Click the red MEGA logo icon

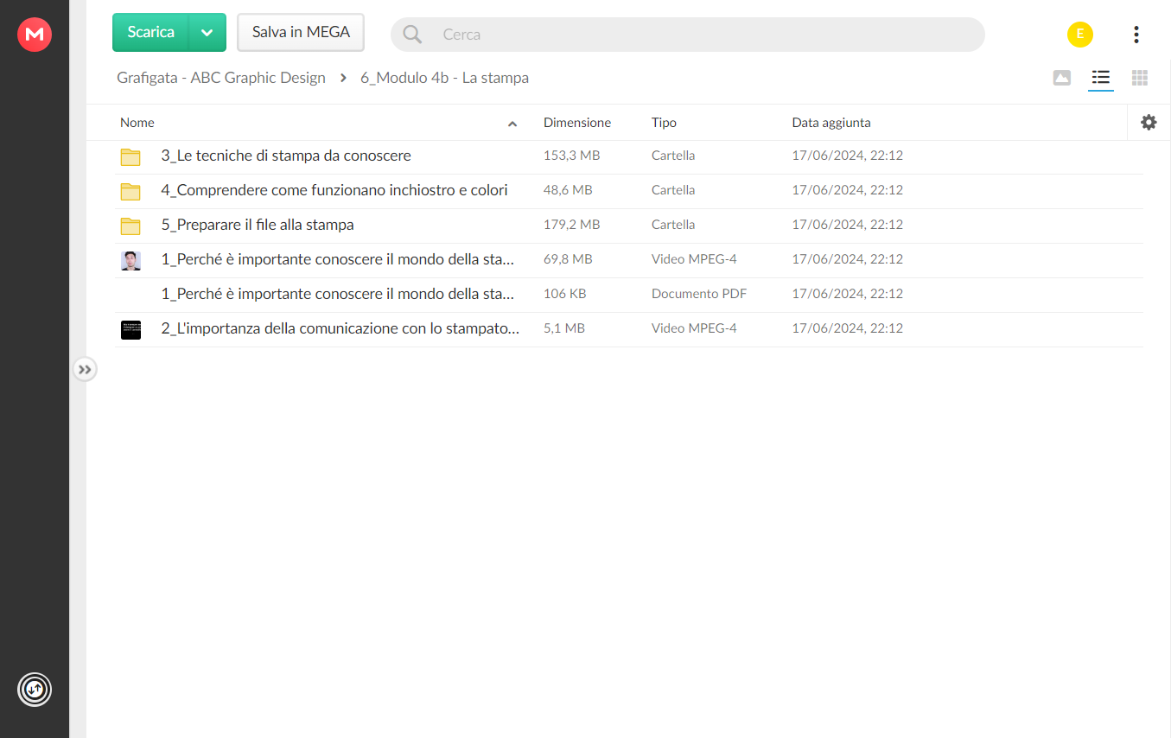[x=35, y=35]
